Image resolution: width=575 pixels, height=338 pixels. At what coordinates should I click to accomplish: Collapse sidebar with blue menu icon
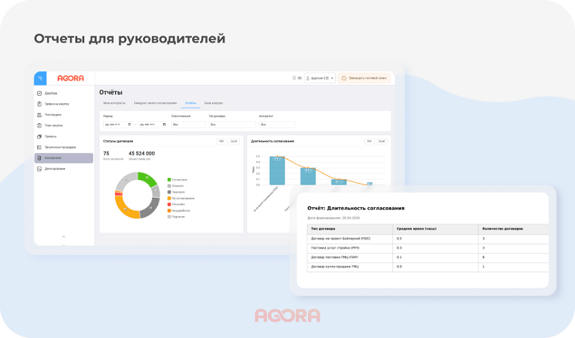pos(40,78)
